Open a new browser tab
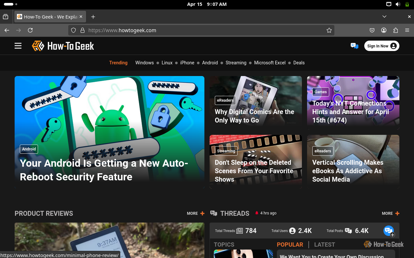Screen dimensions: 414x258 point(93,17)
